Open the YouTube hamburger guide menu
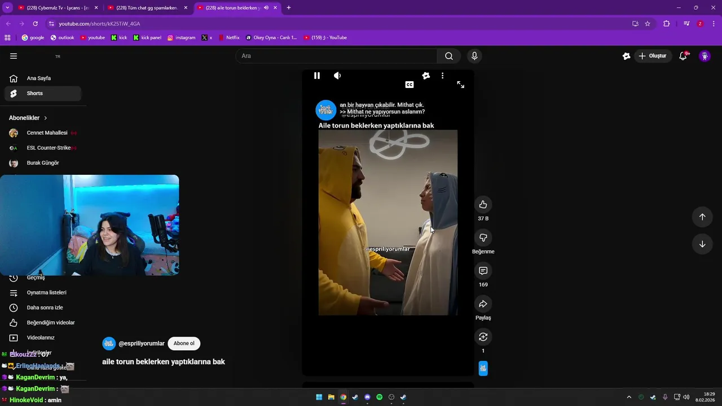This screenshot has width=722, height=406. [14, 56]
